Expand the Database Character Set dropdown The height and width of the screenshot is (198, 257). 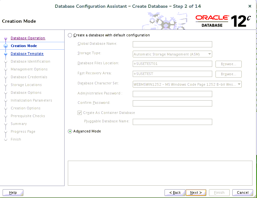(187, 84)
